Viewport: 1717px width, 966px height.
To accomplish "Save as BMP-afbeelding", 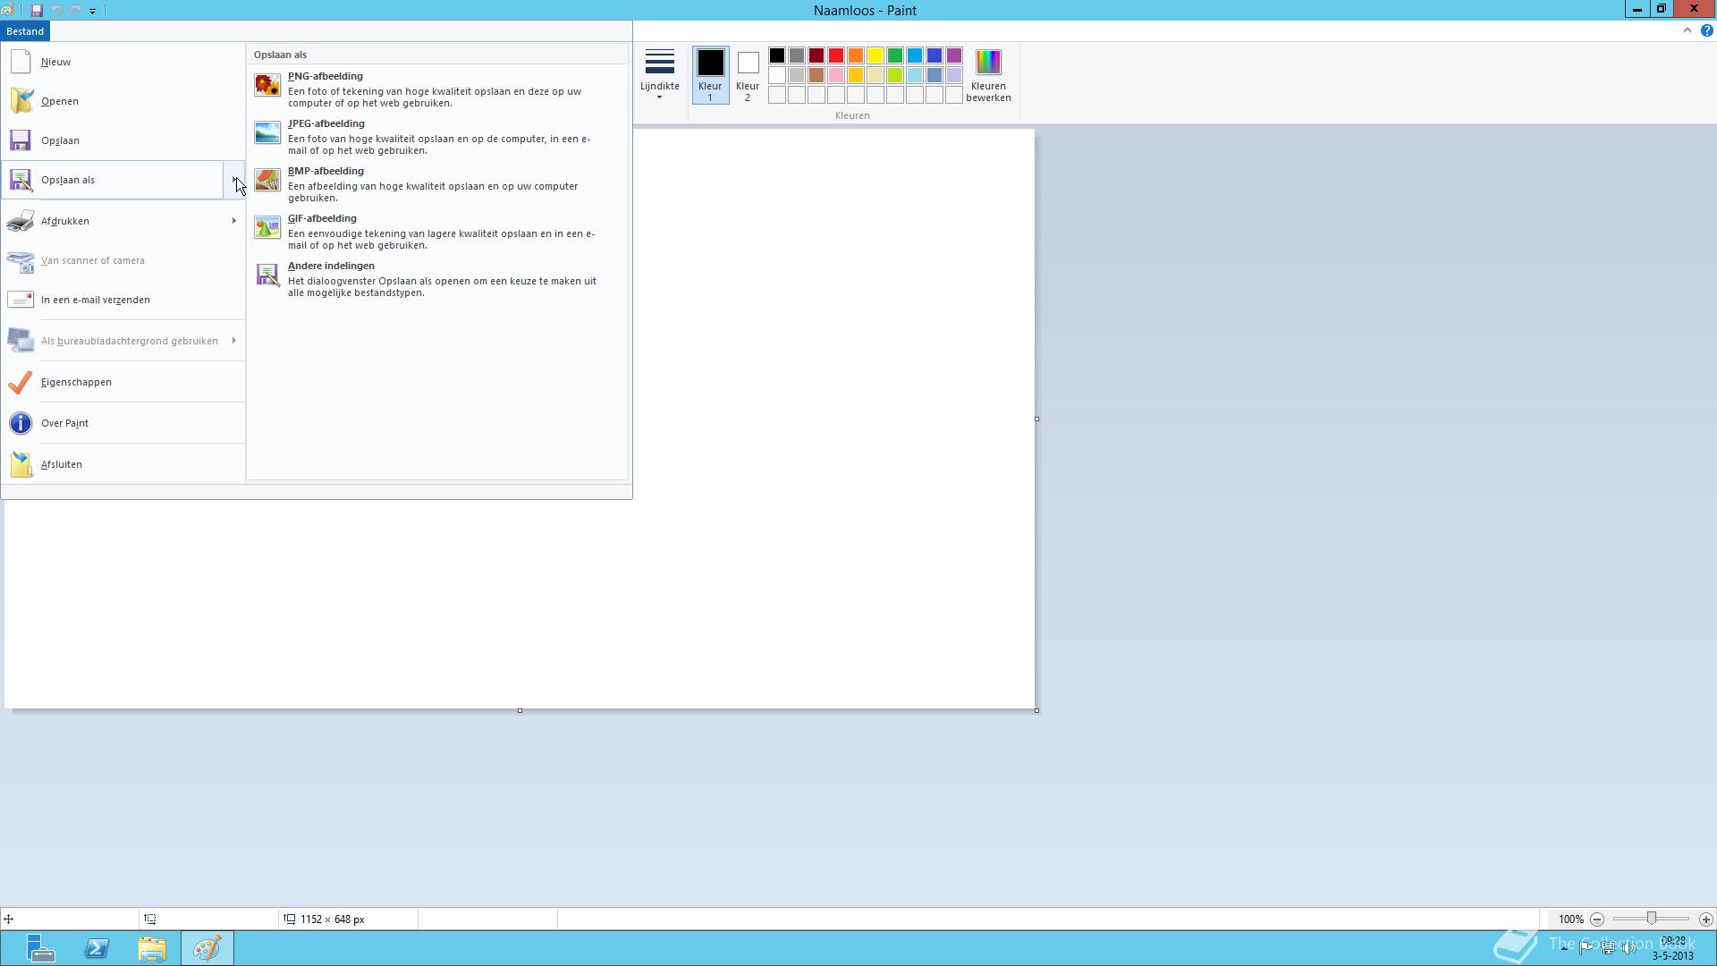I will pos(437,183).
